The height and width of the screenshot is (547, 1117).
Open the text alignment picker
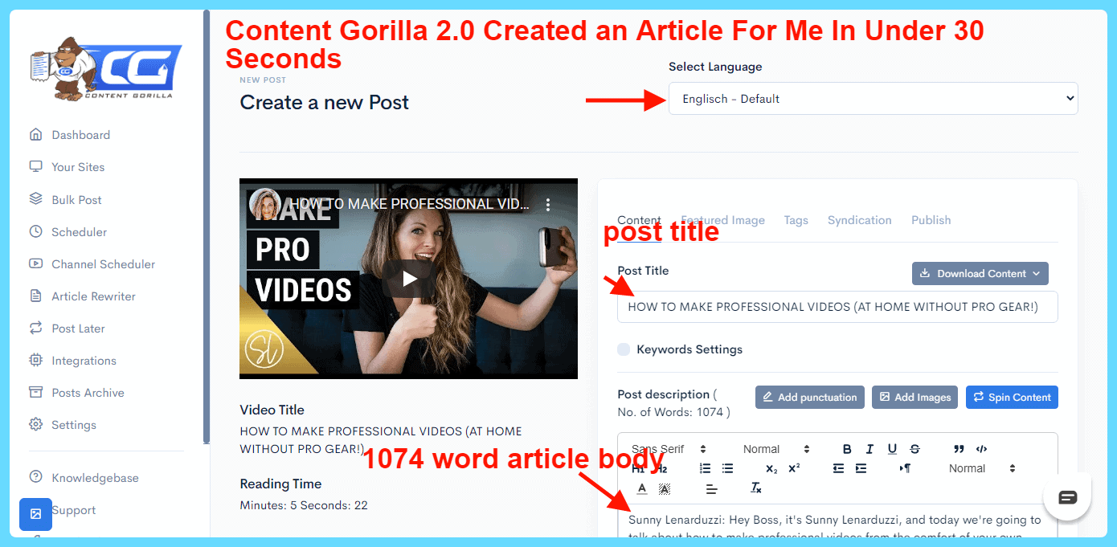pyautogui.click(x=711, y=488)
